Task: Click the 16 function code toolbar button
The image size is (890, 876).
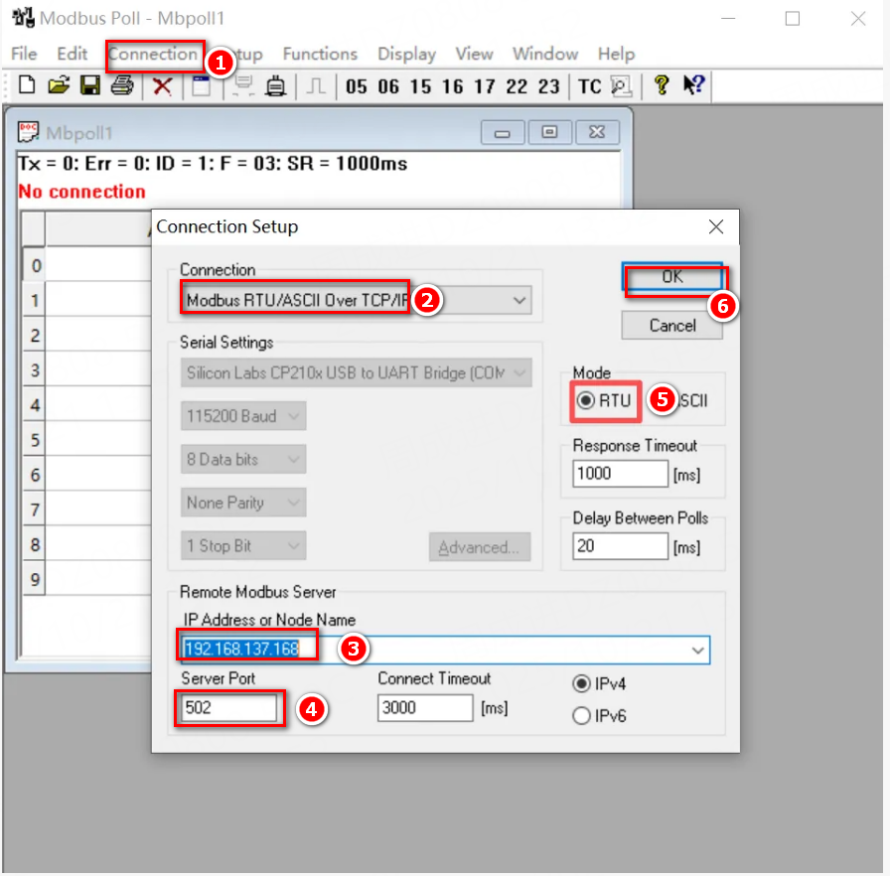Action: 452,86
